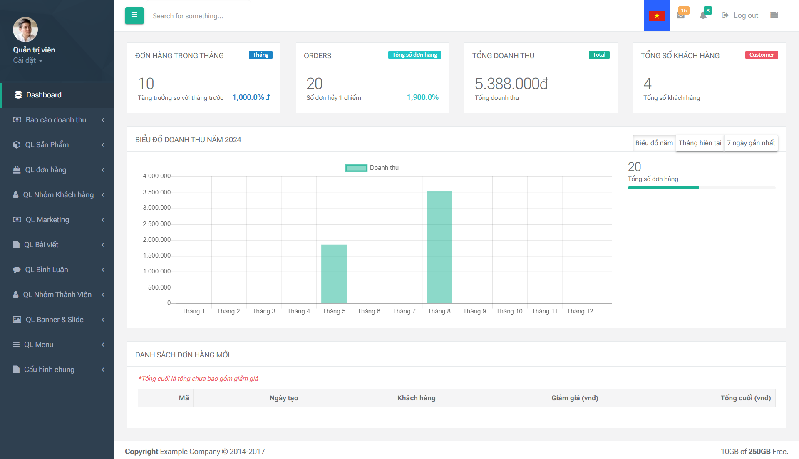
Task: Click the Mã column header
Action: click(166, 398)
